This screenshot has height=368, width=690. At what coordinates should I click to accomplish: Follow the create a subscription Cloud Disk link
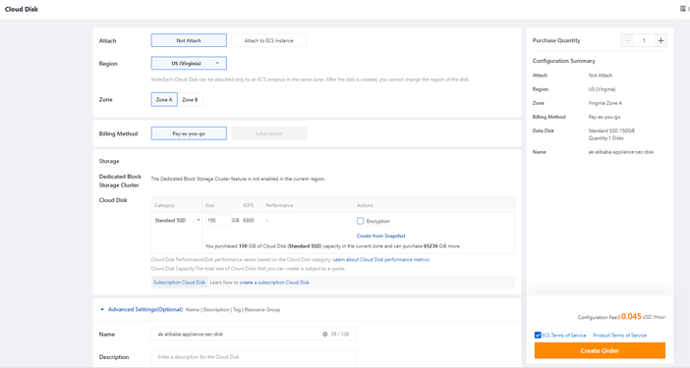(274, 283)
